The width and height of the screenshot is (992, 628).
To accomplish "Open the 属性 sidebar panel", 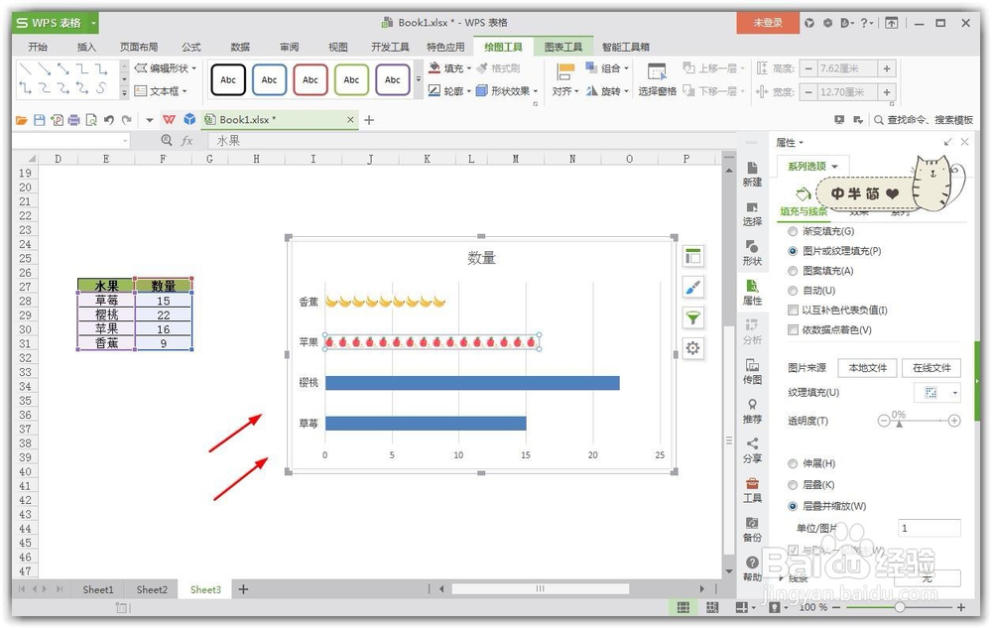I will point(752,293).
